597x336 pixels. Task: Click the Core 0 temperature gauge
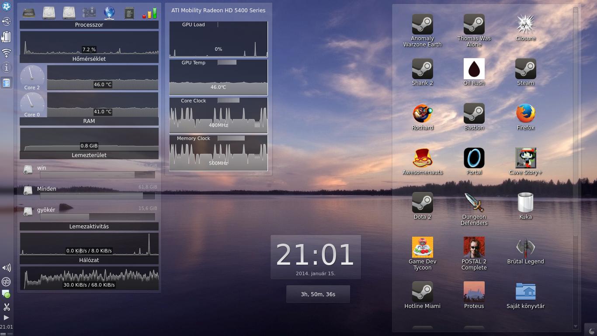click(x=32, y=105)
